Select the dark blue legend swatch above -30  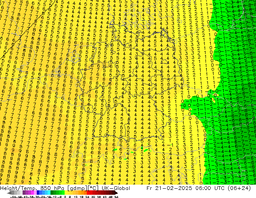pyautogui.click(x=38, y=193)
